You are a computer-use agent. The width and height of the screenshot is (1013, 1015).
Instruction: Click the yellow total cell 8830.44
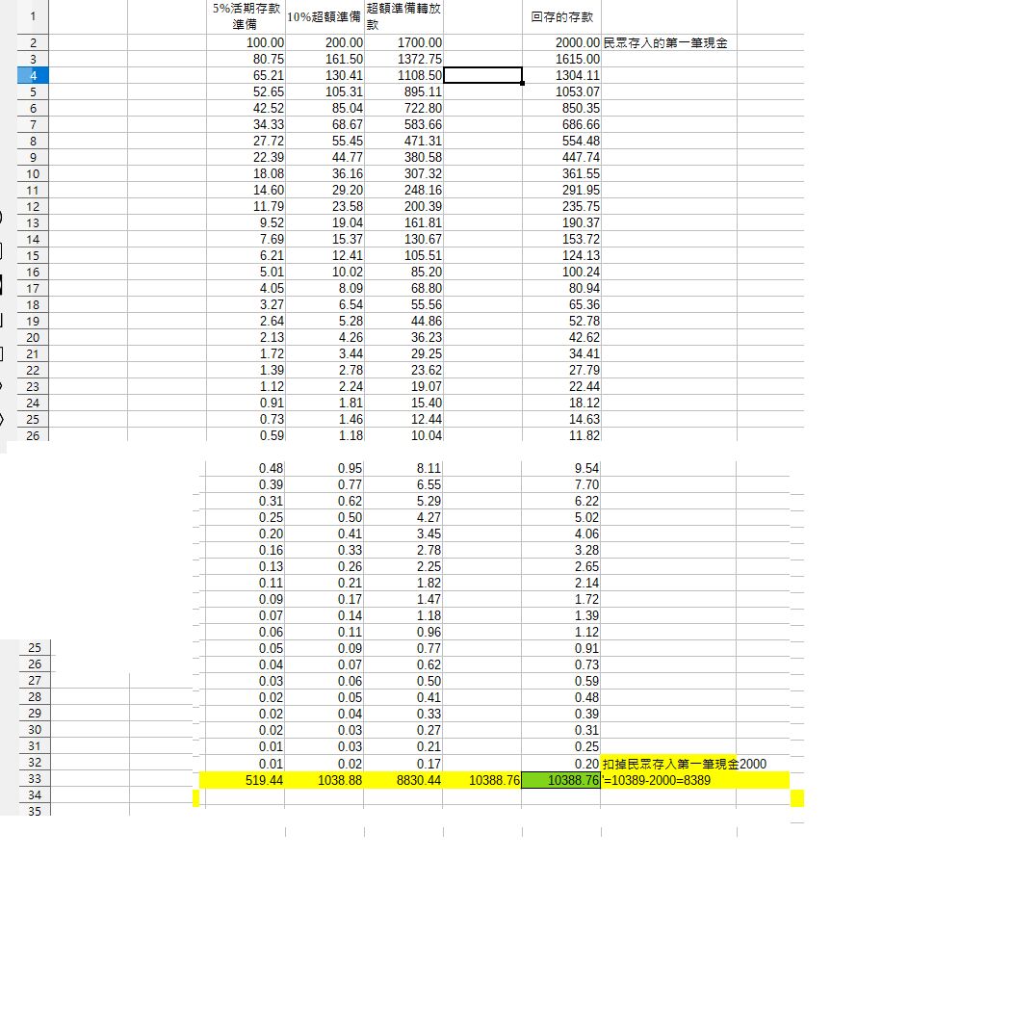[403, 780]
